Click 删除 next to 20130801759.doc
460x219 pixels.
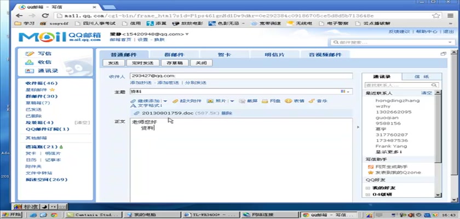pyautogui.click(x=227, y=113)
